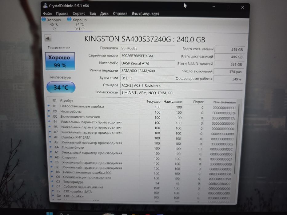Viewport: 287px width, 215px height.
Task: Click the Атрибут column header
Action: click(66, 100)
